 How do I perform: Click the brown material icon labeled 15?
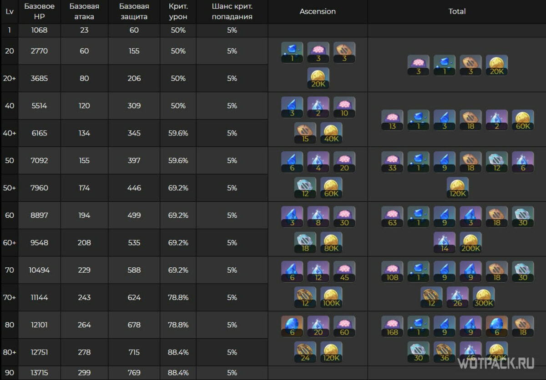coord(305,133)
